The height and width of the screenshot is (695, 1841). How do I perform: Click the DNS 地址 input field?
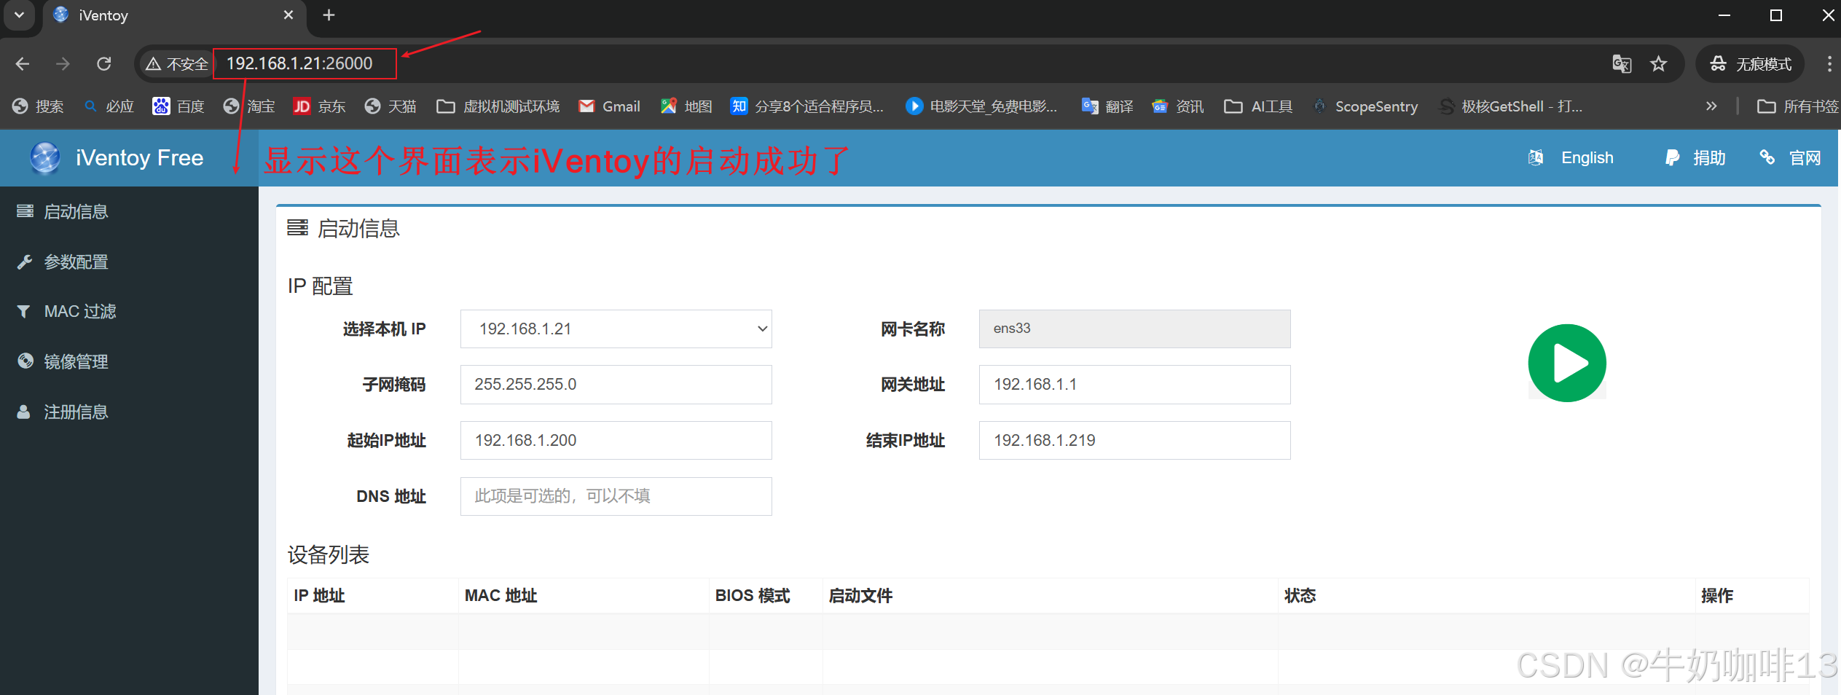616,496
